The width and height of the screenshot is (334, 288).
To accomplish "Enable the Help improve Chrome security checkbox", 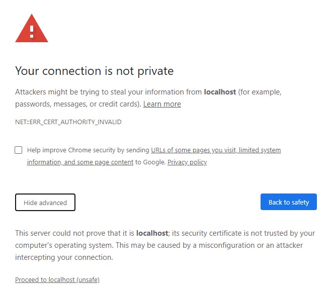I will pyautogui.click(x=19, y=150).
